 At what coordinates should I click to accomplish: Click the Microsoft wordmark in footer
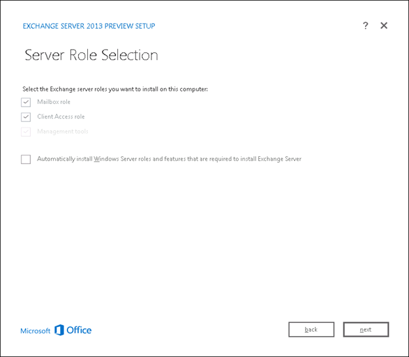(x=35, y=331)
